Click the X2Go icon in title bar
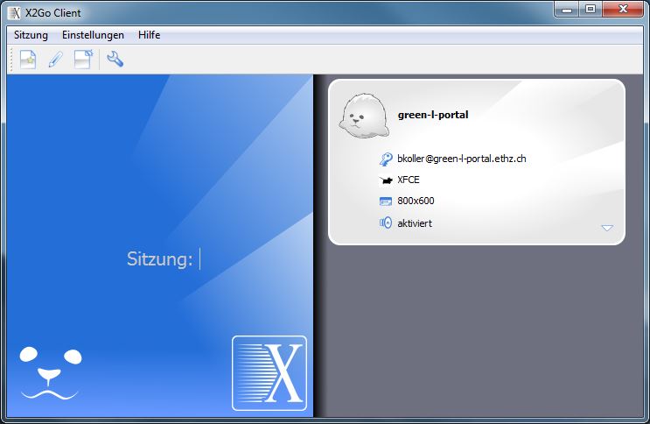Image resolution: width=650 pixels, height=424 pixels. 14,13
